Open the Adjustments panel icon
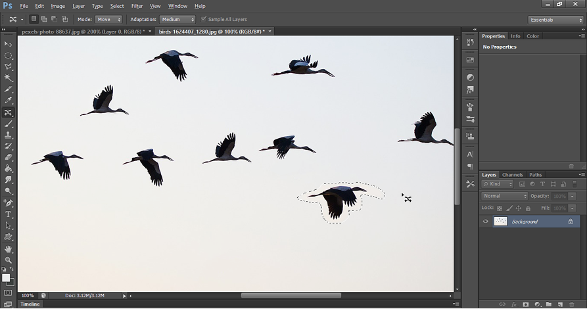Viewport: 587px width, 309px height. point(470,78)
